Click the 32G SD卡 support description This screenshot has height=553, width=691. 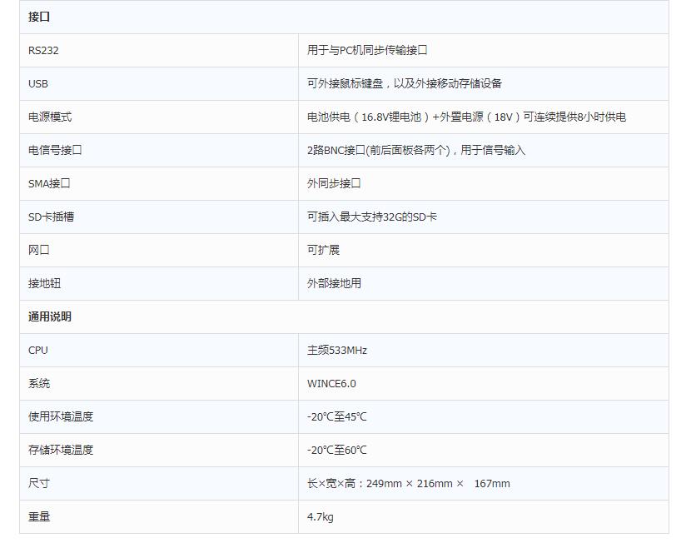coord(372,217)
